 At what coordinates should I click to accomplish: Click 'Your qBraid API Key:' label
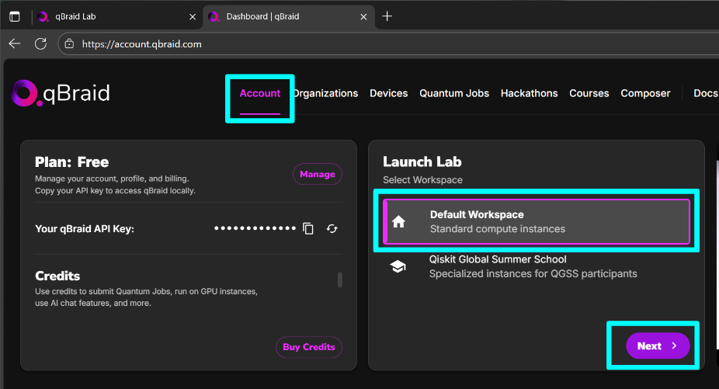tap(85, 228)
